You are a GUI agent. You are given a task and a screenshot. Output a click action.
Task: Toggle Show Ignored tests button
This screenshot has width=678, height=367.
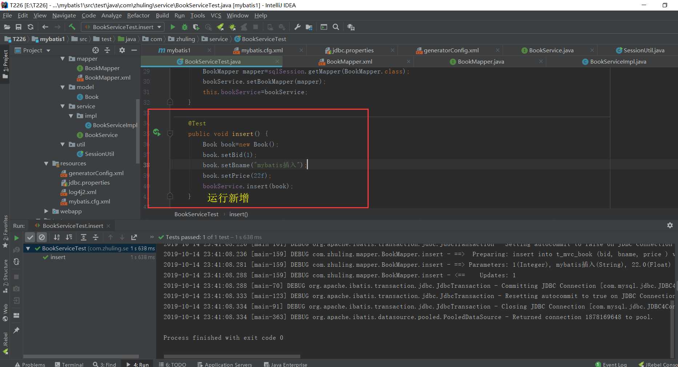pos(42,237)
